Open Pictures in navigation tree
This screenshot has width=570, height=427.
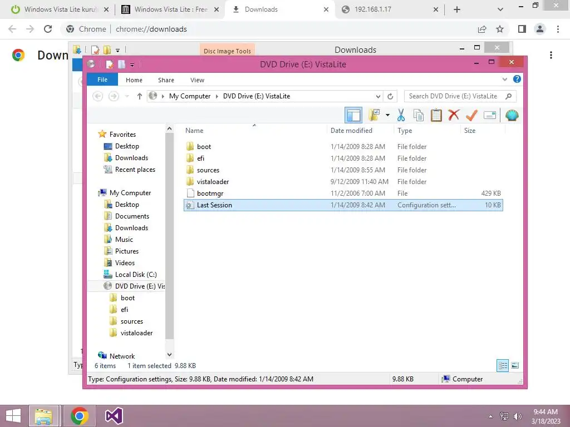pos(126,251)
